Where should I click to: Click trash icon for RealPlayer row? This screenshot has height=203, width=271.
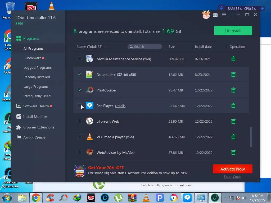tap(233, 106)
